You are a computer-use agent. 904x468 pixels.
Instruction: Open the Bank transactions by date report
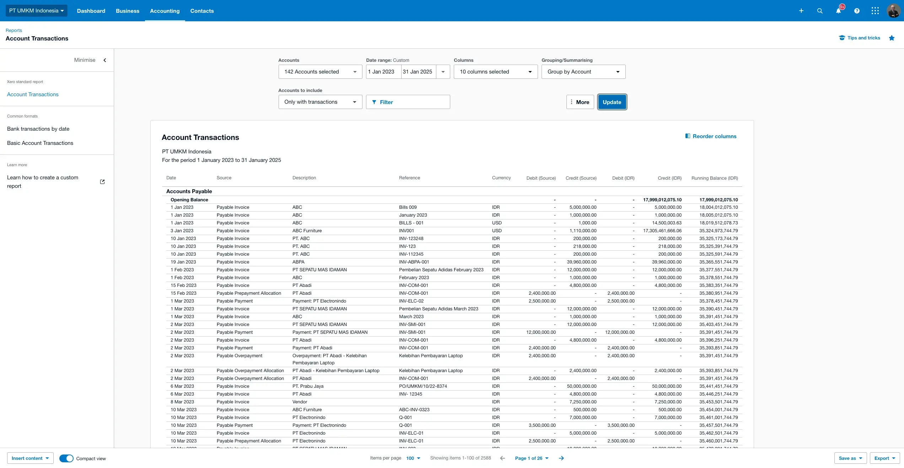tap(38, 129)
